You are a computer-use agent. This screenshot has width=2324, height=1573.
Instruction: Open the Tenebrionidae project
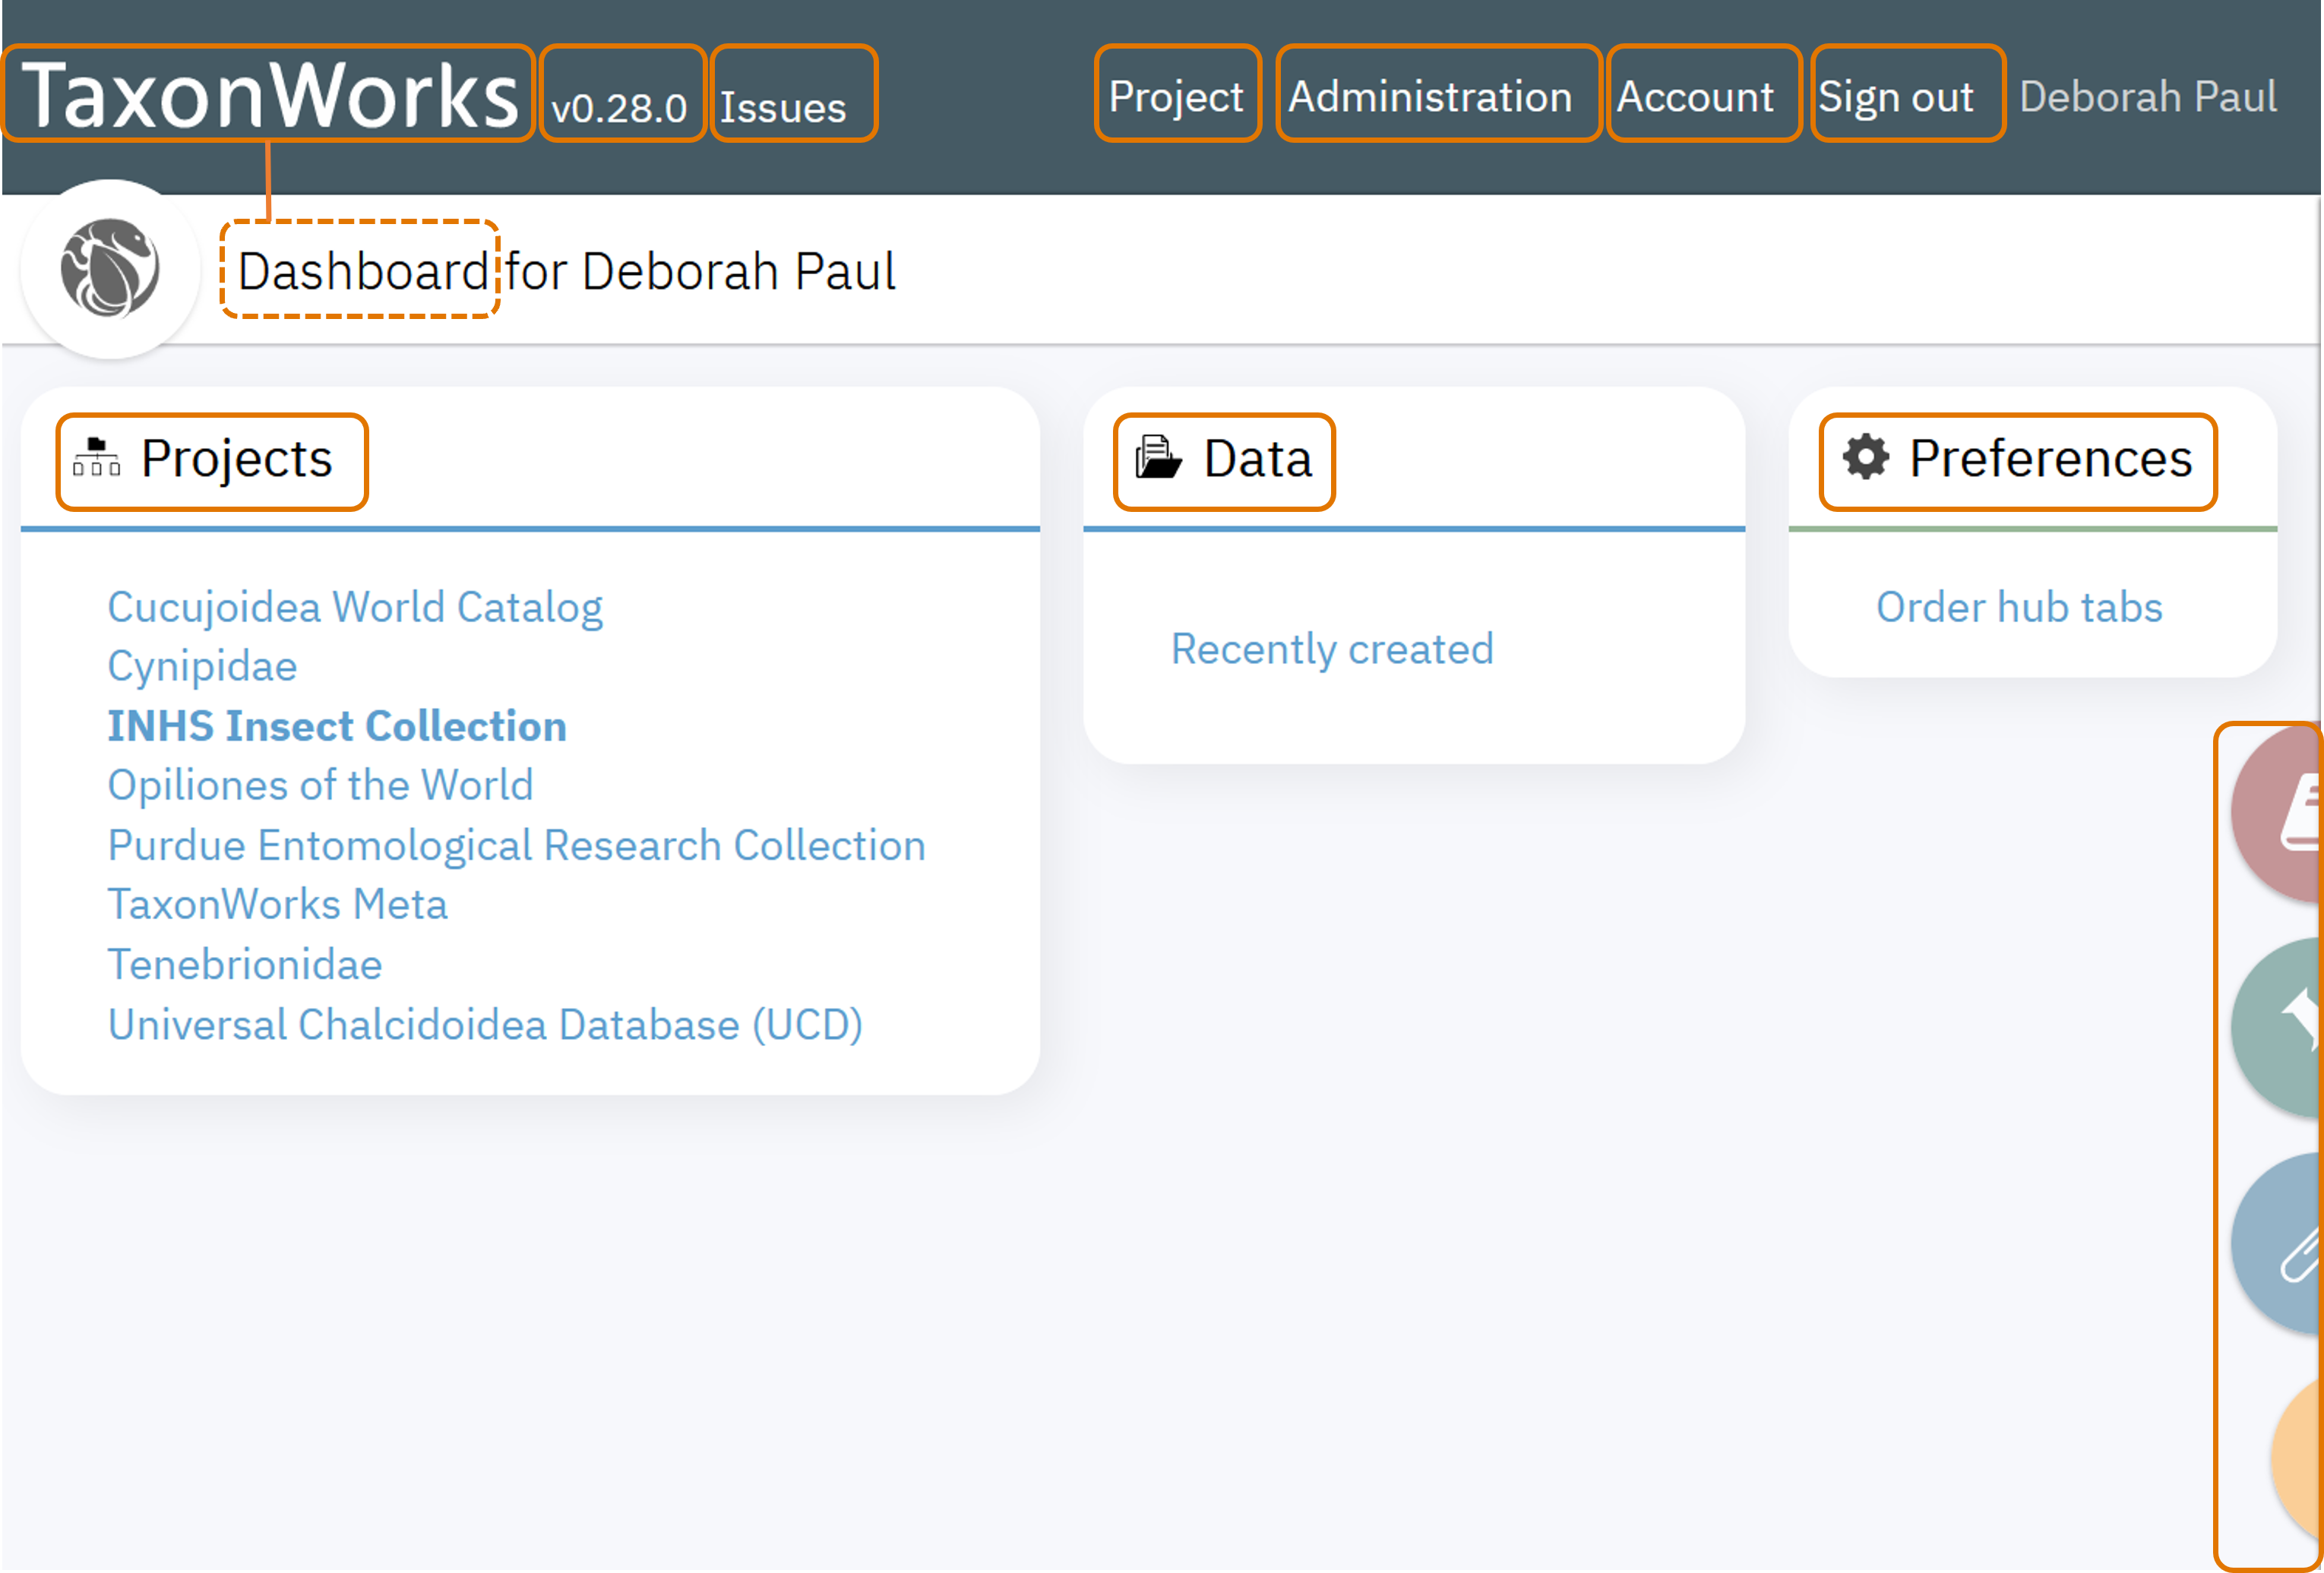(x=244, y=964)
